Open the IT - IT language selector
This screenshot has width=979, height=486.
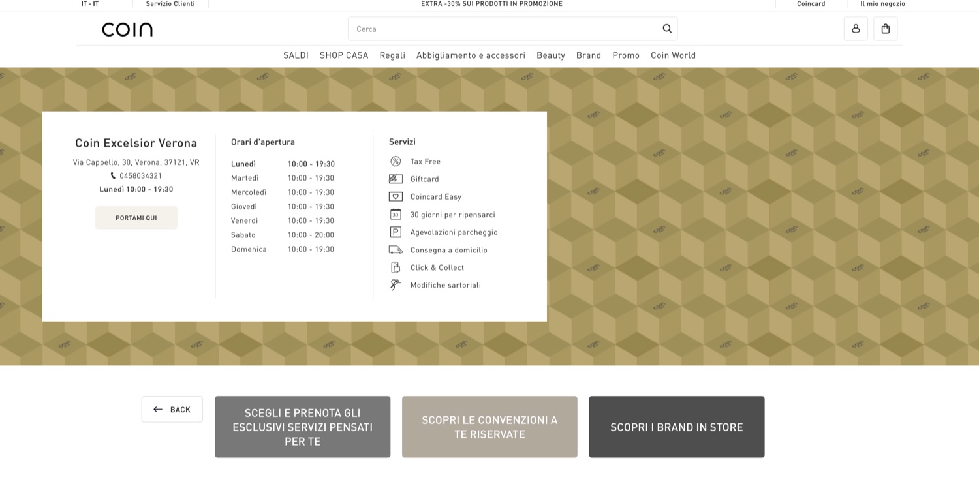[90, 4]
